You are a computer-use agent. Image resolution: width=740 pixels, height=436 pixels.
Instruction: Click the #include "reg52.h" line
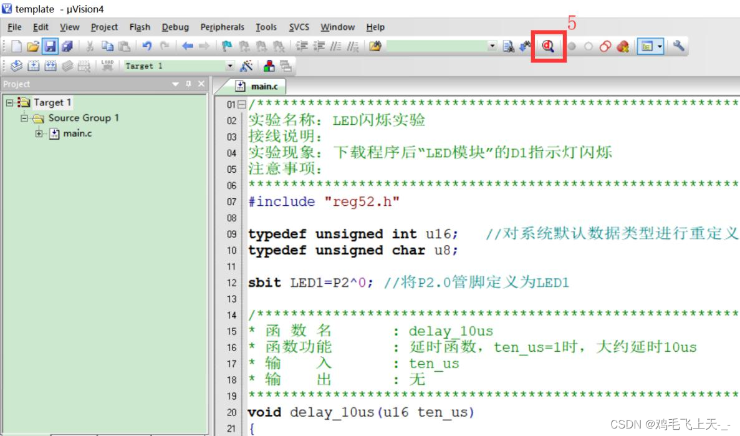(324, 201)
